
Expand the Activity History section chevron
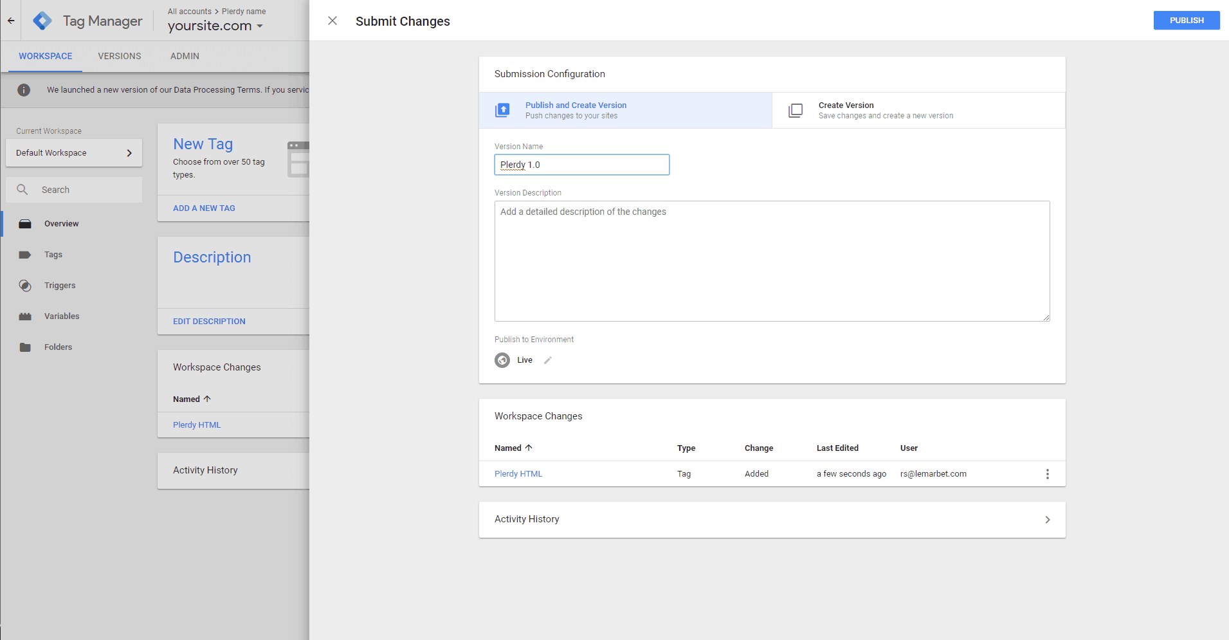[1047, 520]
